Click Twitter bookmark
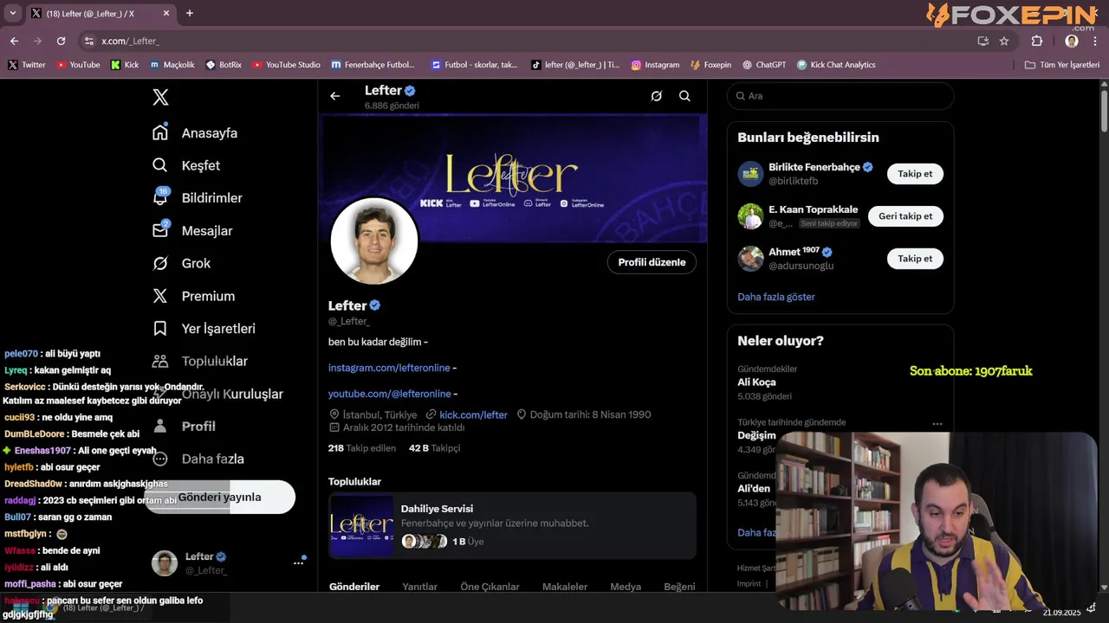 click(27, 65)
